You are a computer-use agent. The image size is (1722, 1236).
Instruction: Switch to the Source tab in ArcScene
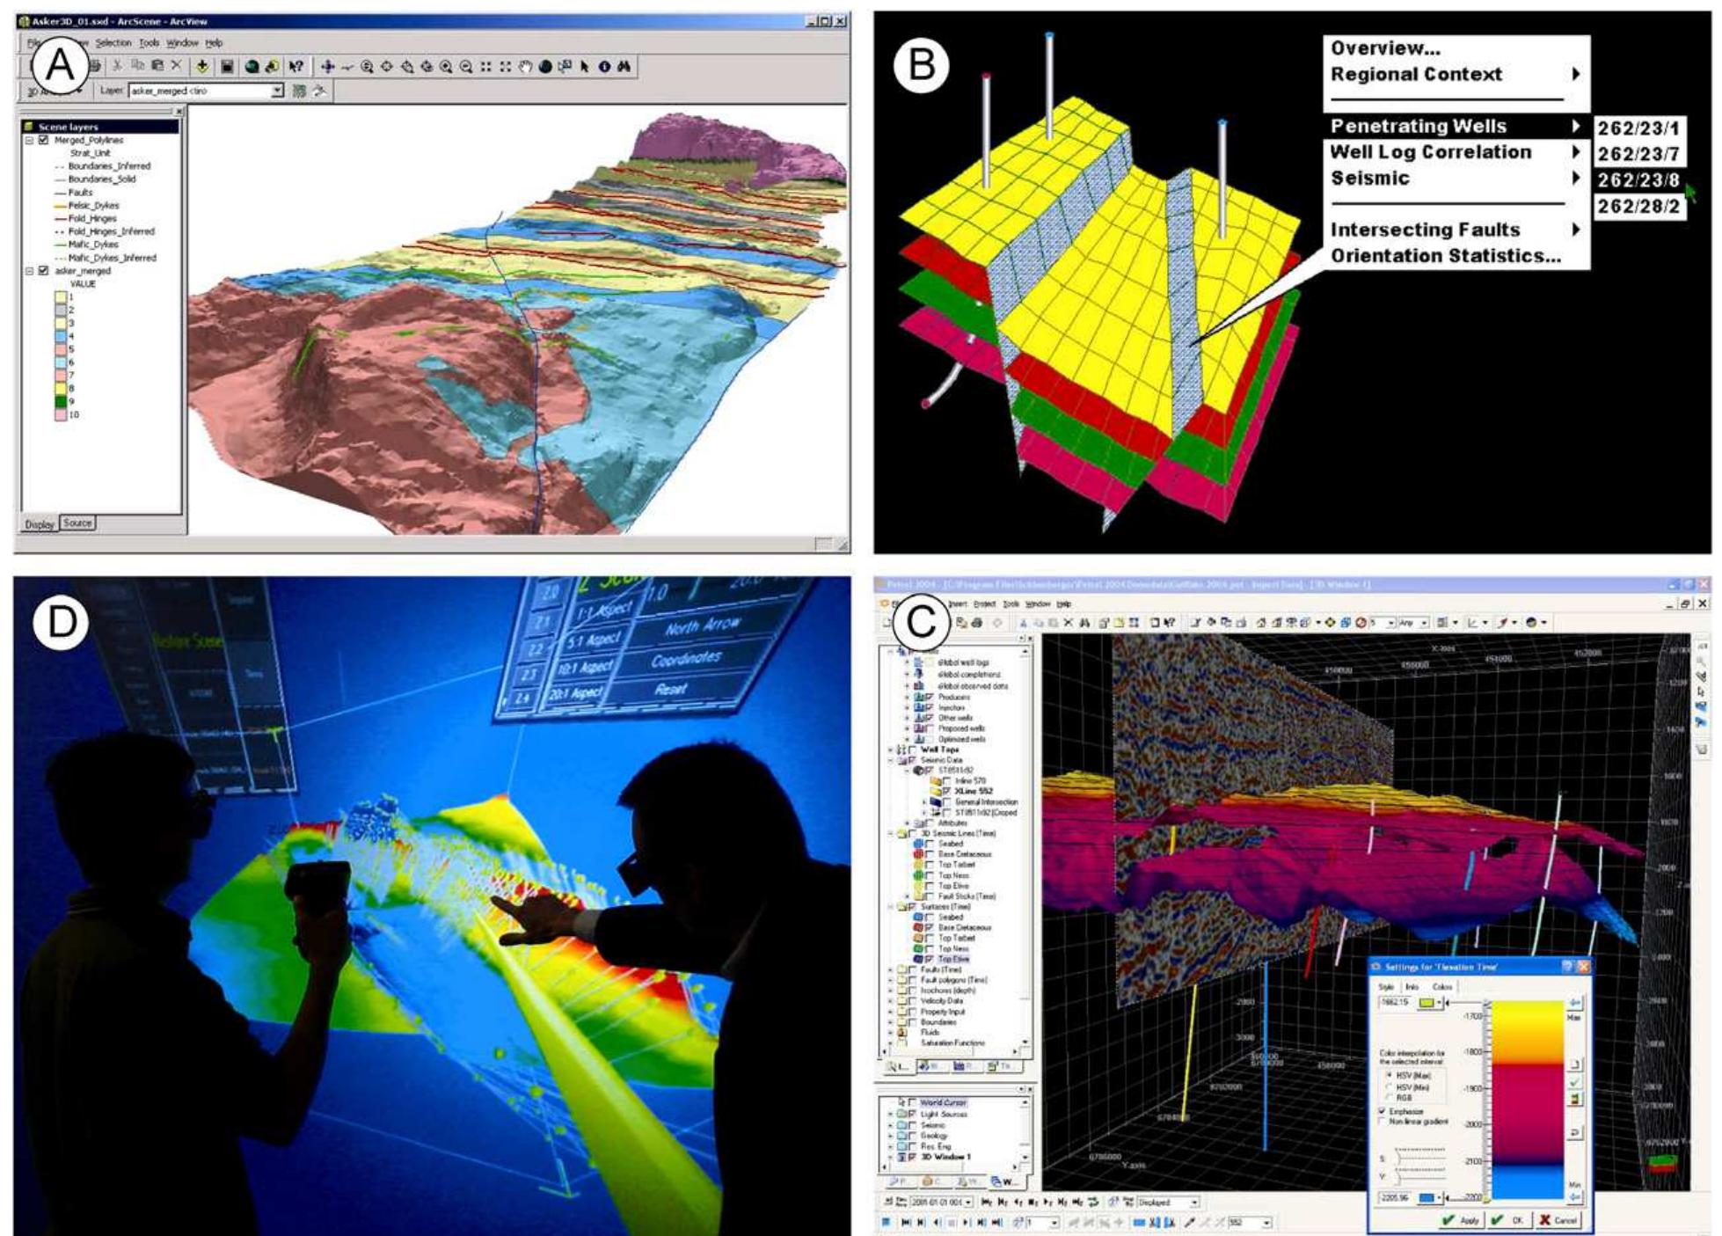pos(77,523)
